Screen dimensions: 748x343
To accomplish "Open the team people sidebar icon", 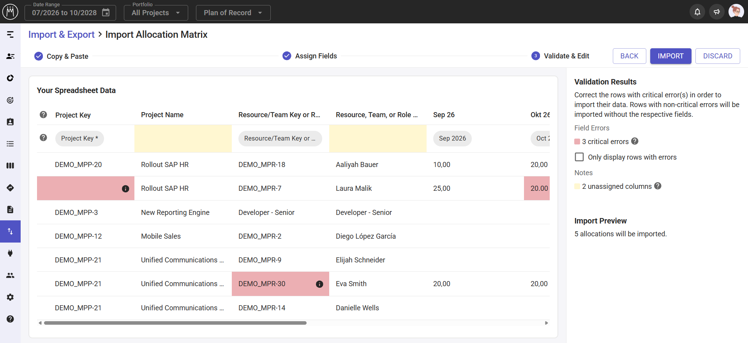I will coord(11,275).
